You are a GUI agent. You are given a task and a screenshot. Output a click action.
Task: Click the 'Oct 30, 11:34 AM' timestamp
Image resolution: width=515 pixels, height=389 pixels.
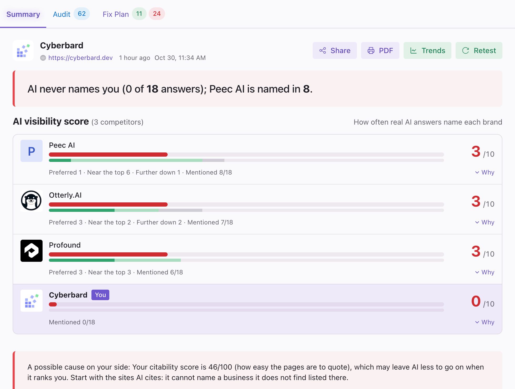pyautogui.click(x=180, y=58)
